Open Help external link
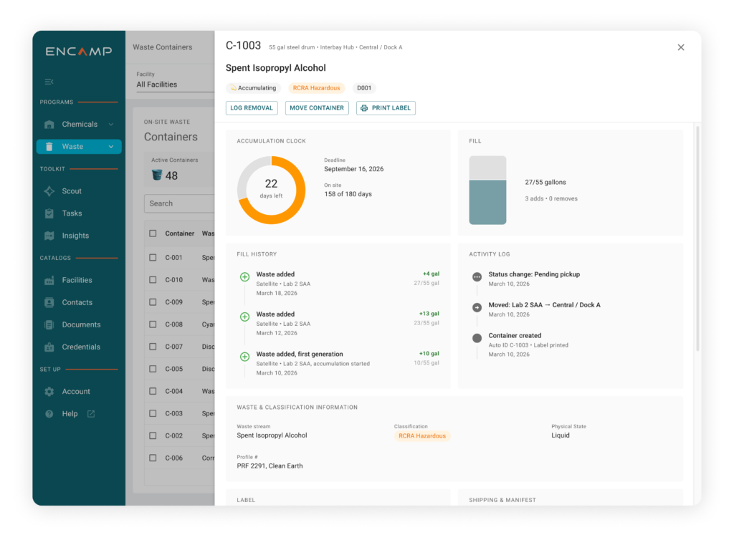Image resolution: width=734 pixels, height=540 pixels. click(x=91, y=414)
